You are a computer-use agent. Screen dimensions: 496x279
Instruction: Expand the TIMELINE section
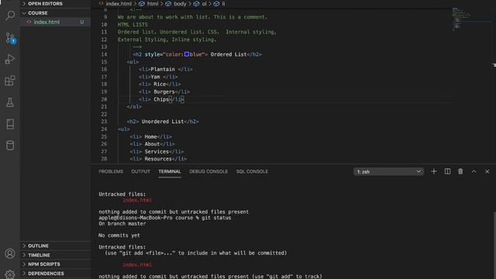55,255
